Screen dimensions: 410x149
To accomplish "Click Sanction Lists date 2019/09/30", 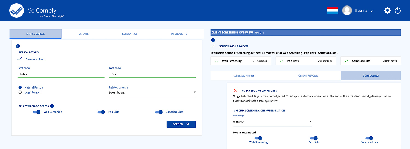I will [390, 61].
